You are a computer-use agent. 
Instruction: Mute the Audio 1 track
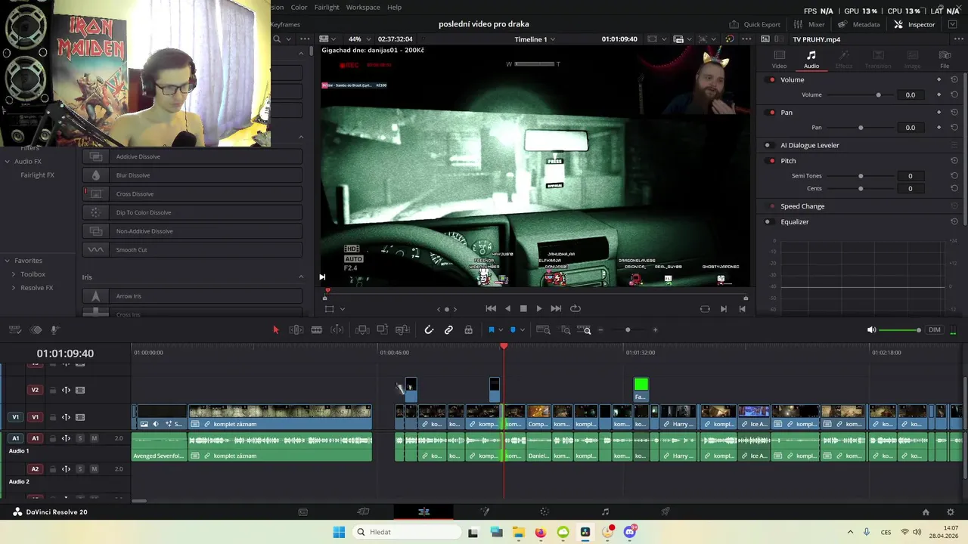95,438
